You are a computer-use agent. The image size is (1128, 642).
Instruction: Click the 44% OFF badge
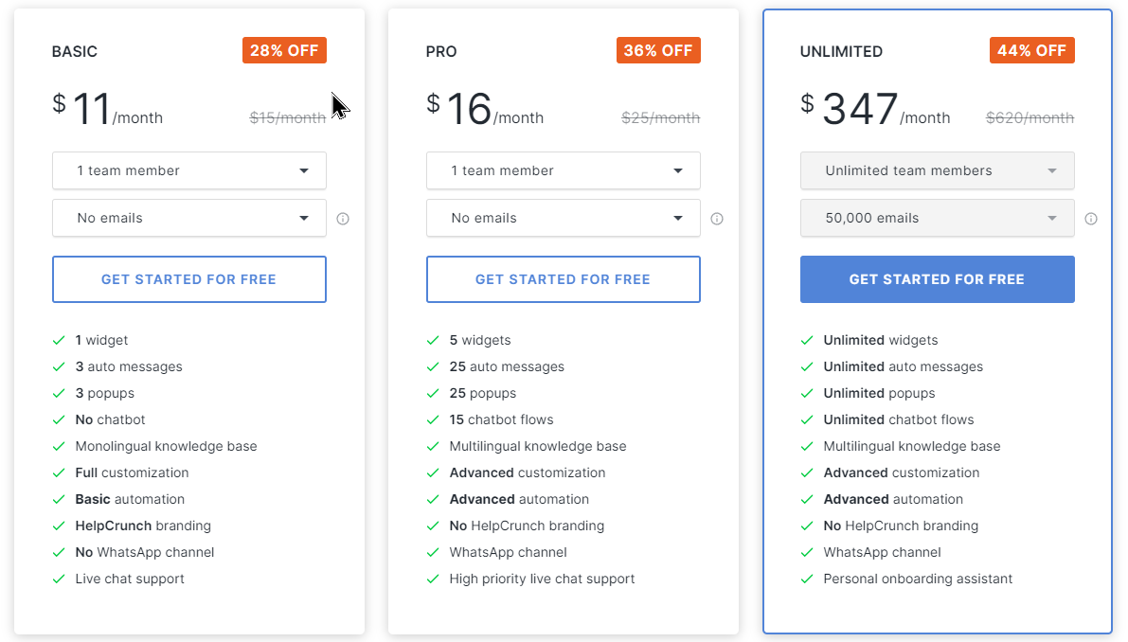(1031, 51)
